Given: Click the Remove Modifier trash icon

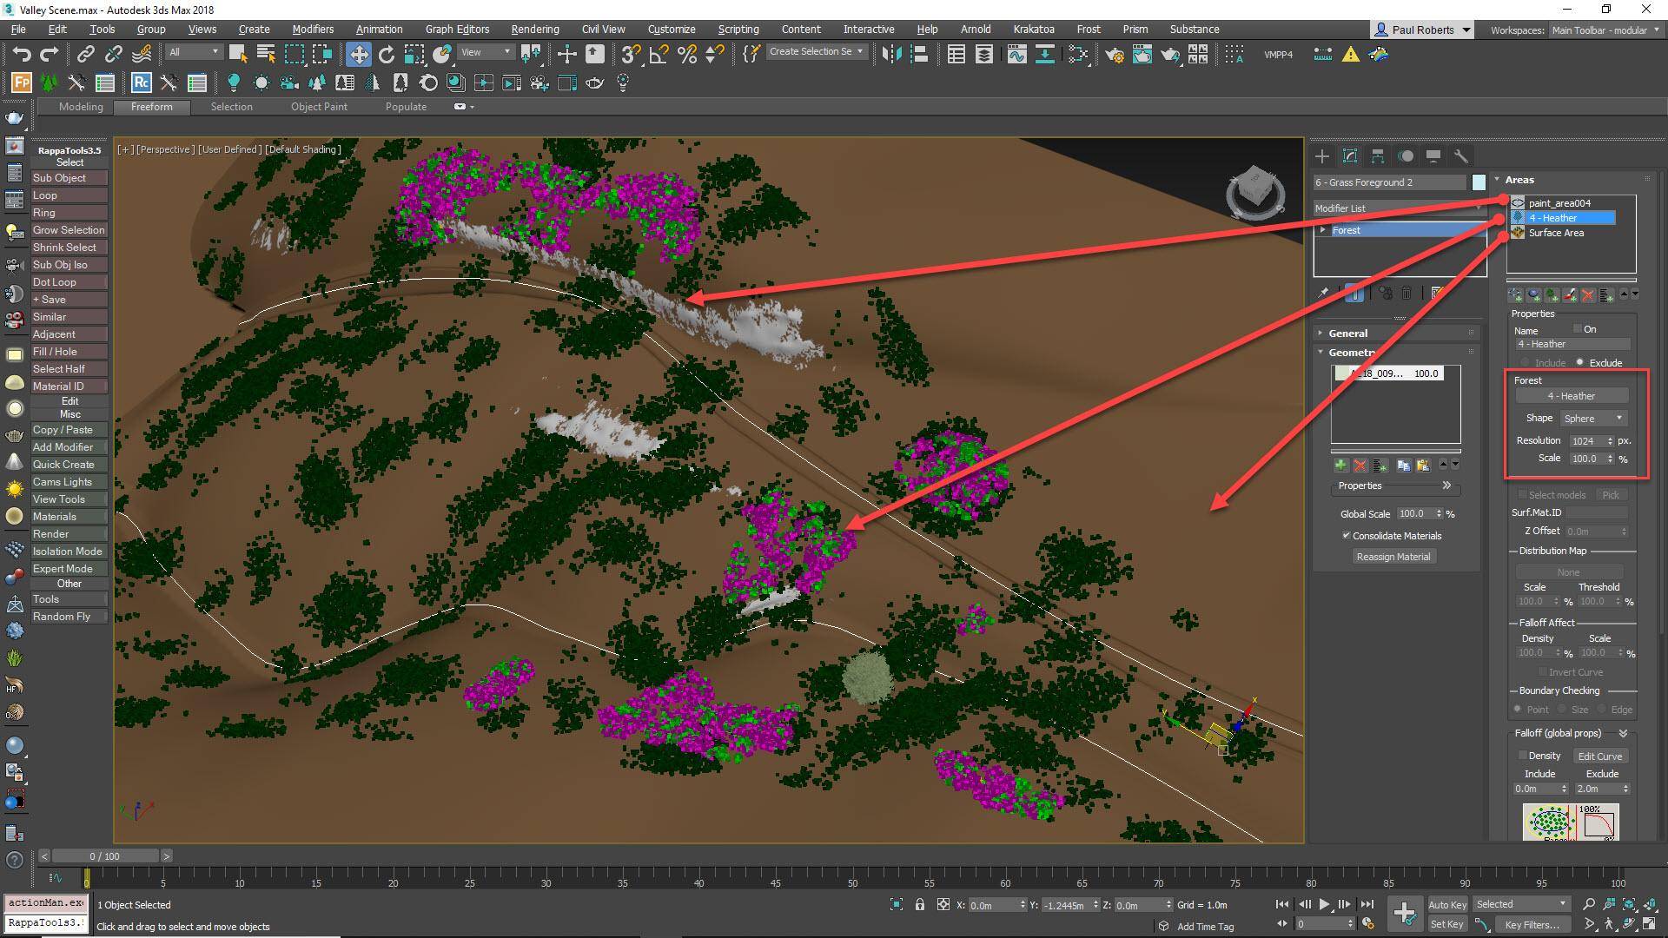Looking at the screenshot, I should 1407,293.
